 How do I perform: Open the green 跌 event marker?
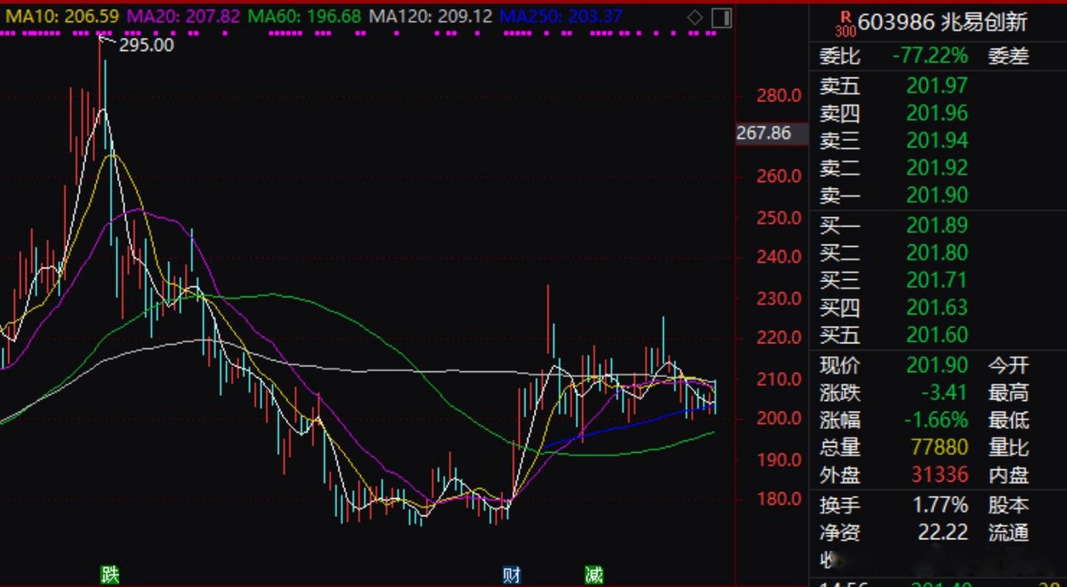(x=109, y=575)
